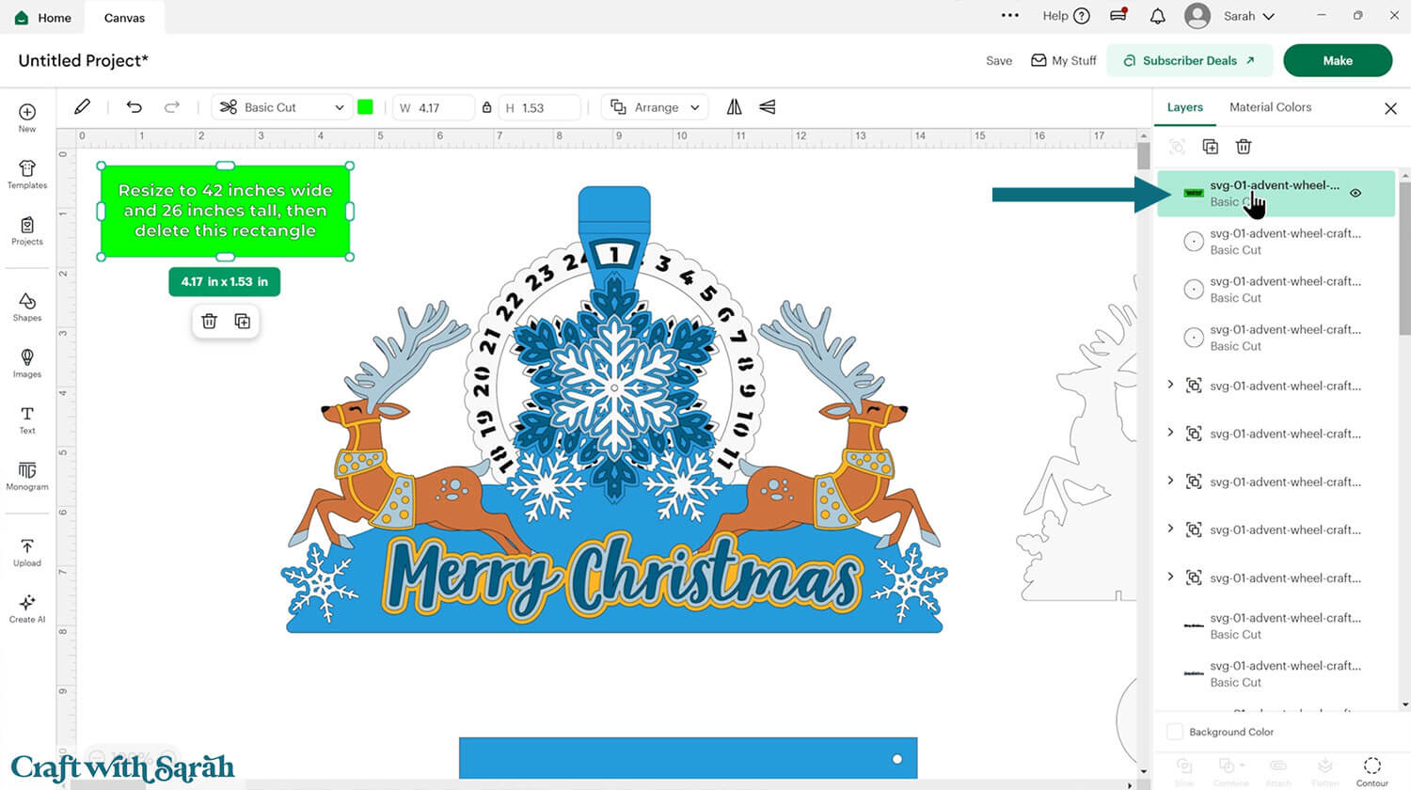Open the Sarah account dropdown

pyautogui.click(x=1249, y=16)
